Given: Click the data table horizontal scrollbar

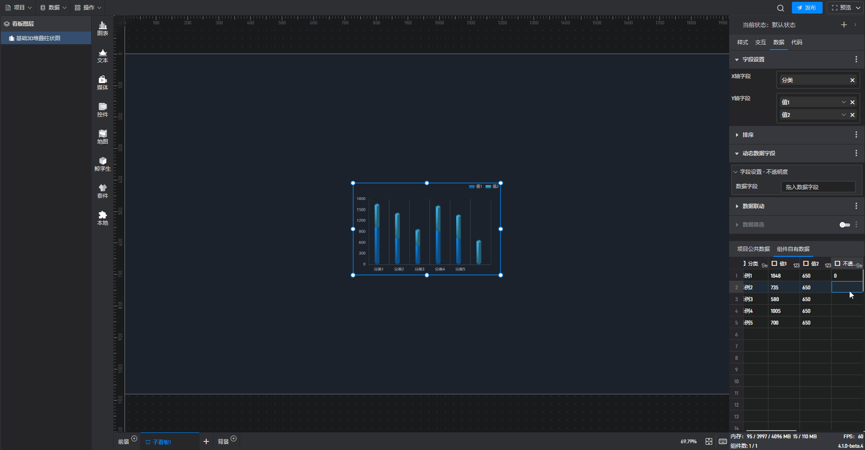Looking at the screenshot, I should click(x=771, y=431).
